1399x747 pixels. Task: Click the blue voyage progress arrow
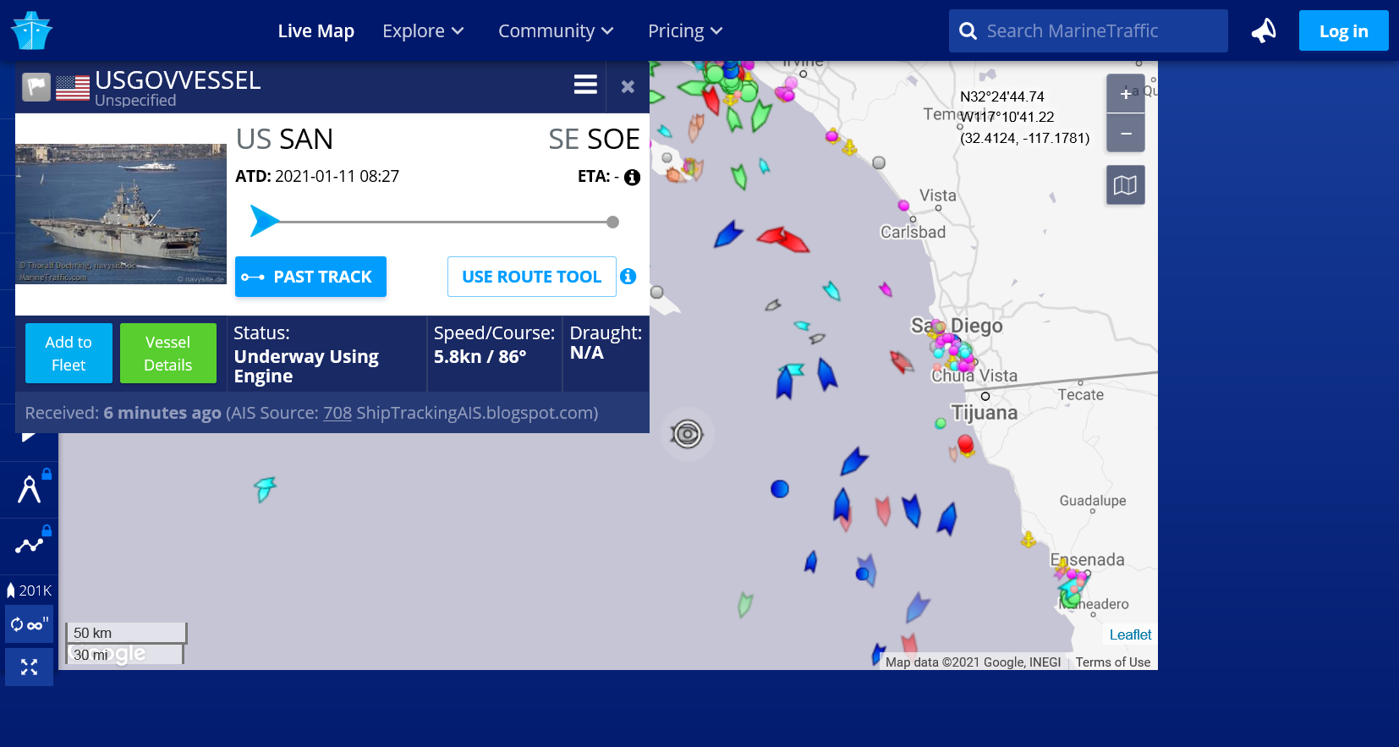264,221
